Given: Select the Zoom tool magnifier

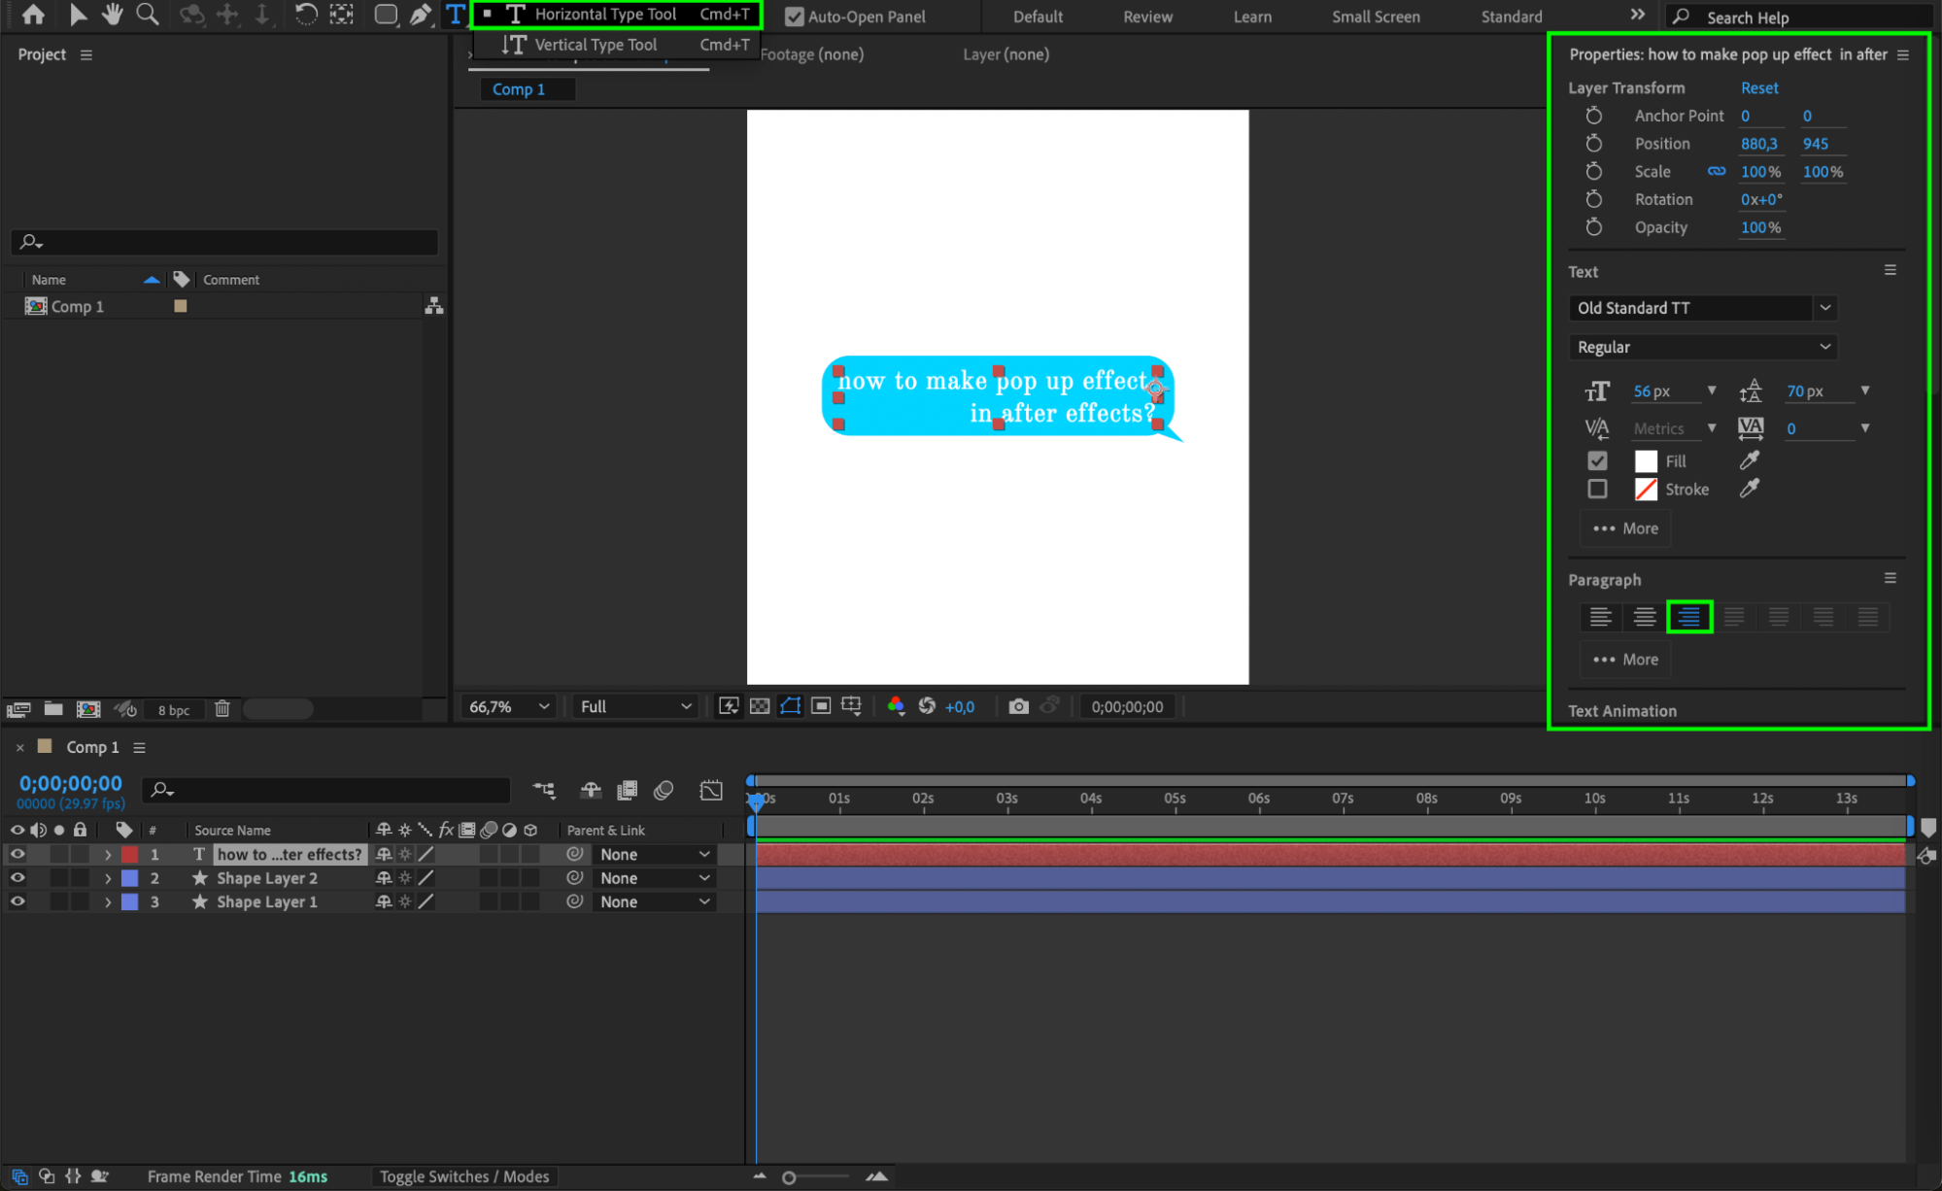Looking at the screenshot, I should tap(148, 15).
